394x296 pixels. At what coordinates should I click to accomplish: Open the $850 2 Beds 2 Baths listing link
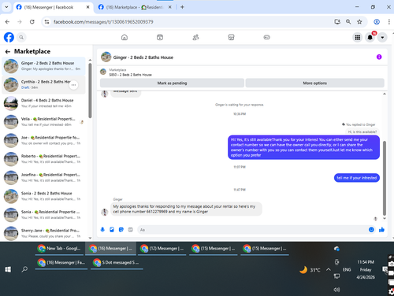coord(130,75)
